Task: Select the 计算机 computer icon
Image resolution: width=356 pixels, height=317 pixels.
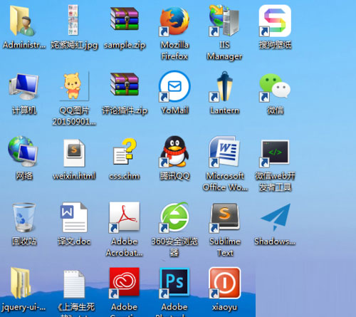Action: click(x=23, y=86)
